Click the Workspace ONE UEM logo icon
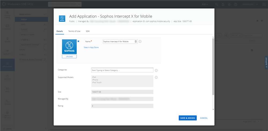This screenshot has height=131, width=268. pyautogui.click(x=4, y=4)
